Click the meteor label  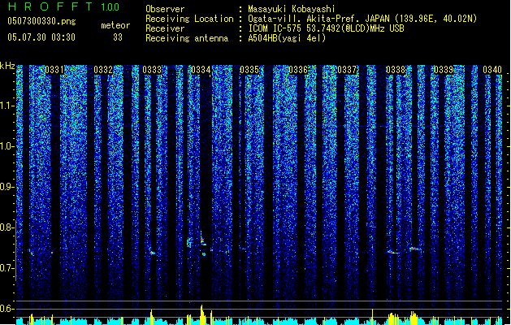pyautogui.click(x=115, y=25)
